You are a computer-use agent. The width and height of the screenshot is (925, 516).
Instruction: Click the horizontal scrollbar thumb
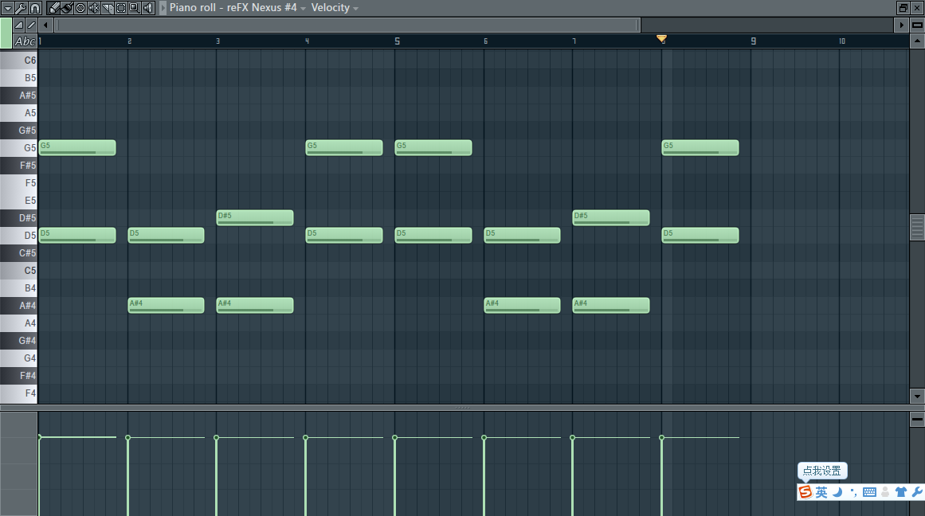point(347,25)
